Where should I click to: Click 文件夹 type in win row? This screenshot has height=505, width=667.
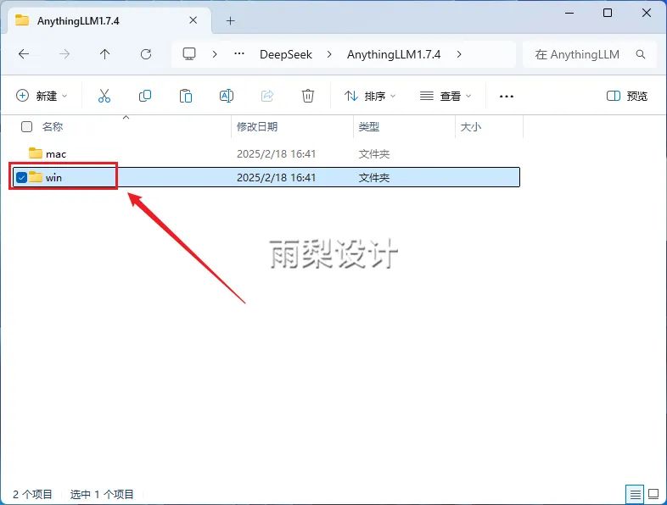pos(374,178)
